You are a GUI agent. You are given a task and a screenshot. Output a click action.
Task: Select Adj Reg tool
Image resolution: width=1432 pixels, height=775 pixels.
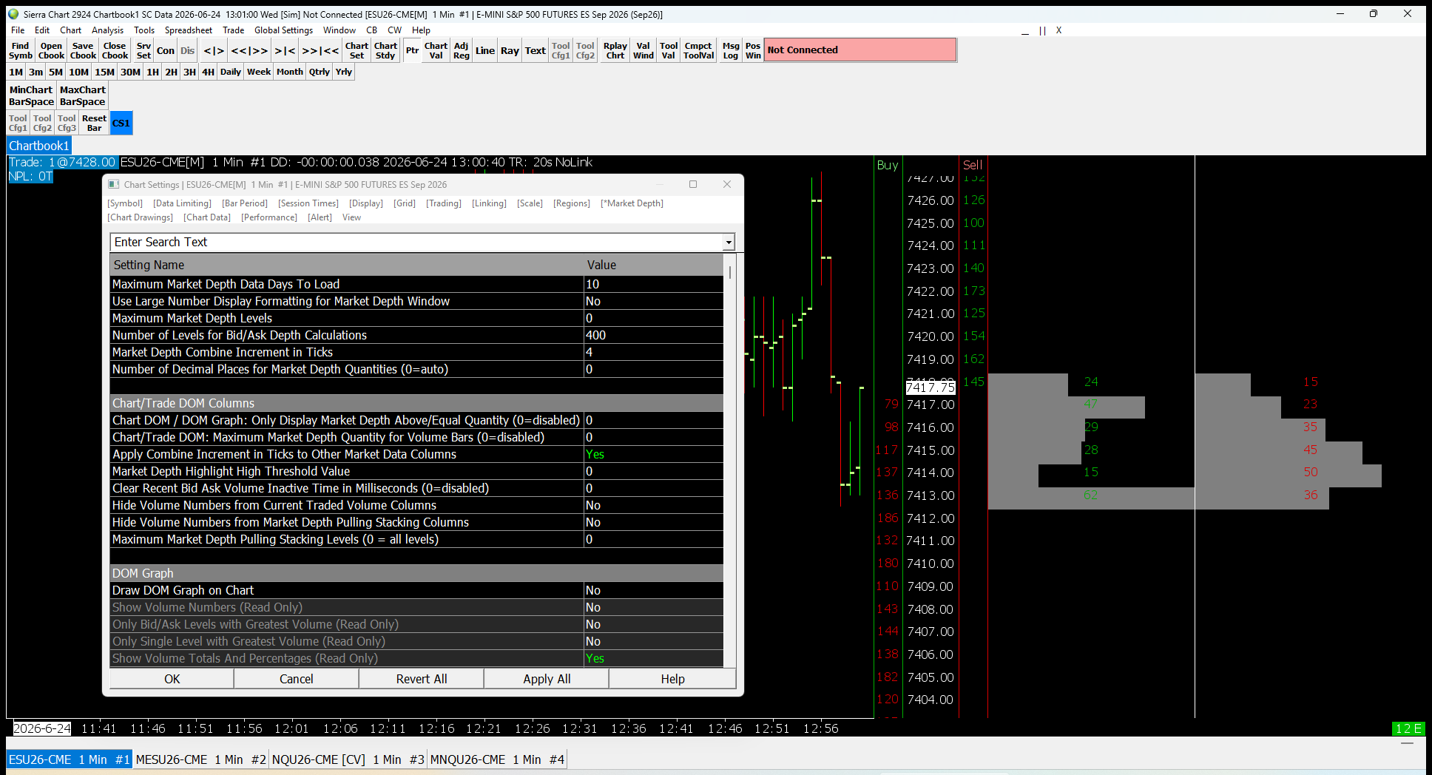coord(461,50)
